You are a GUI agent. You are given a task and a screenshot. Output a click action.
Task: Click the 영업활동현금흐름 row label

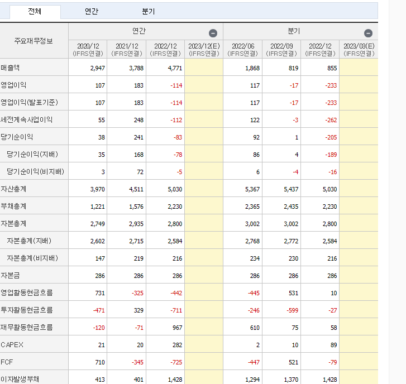point(27,293)
